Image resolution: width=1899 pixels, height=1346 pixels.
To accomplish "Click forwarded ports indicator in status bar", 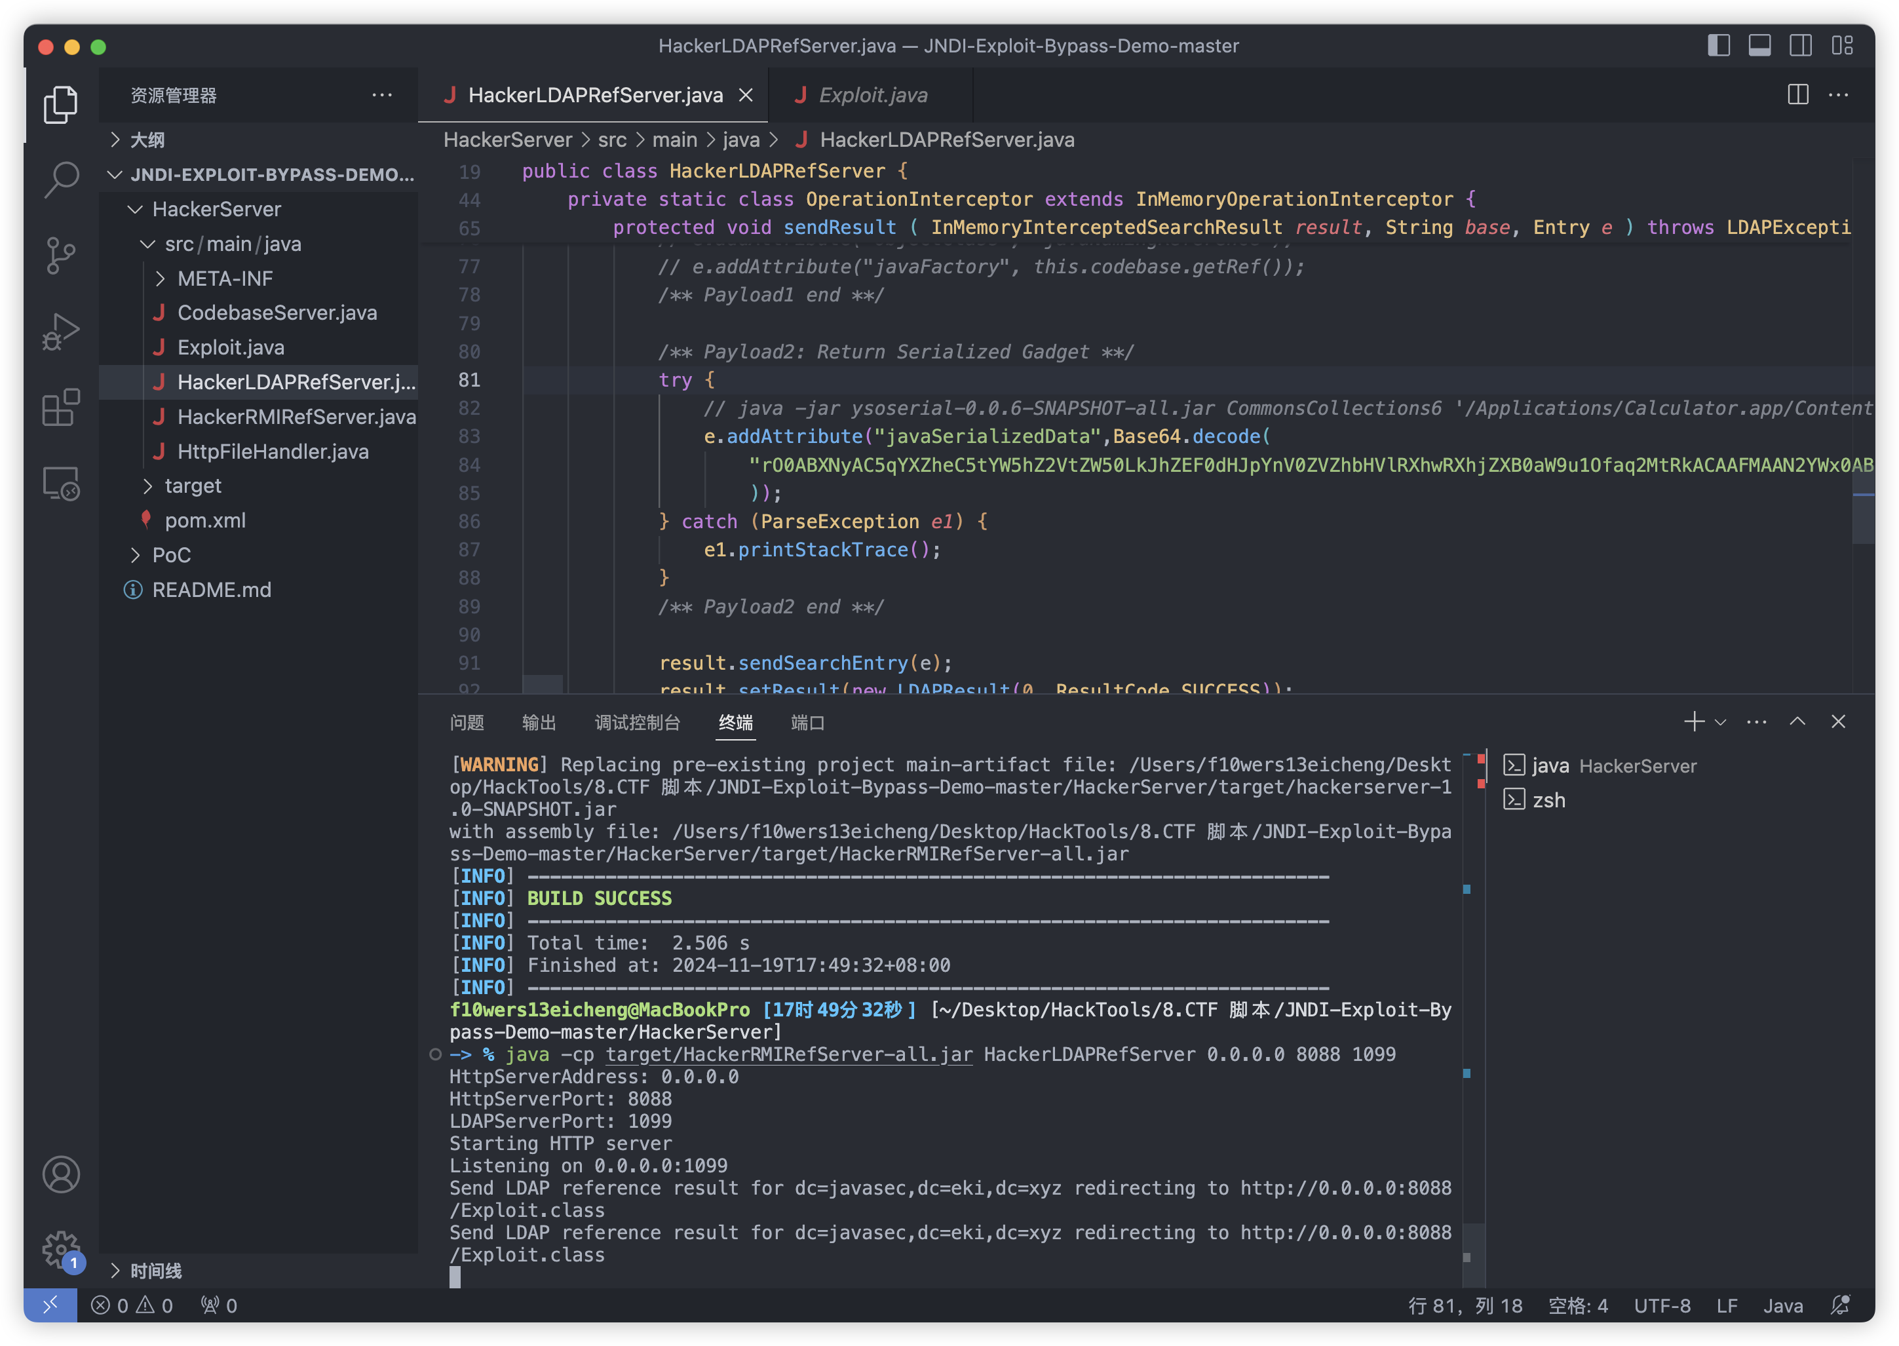I will coord(219,1305).
